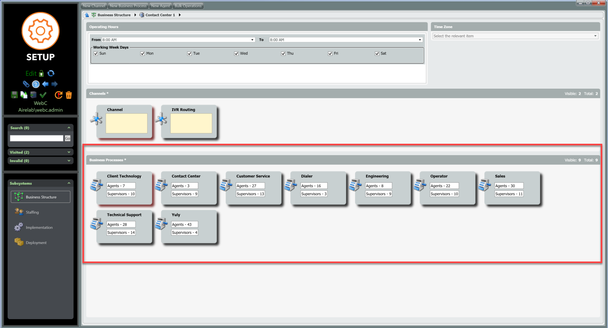Uncheck the Sun working day checkbox

click(96, 54)
